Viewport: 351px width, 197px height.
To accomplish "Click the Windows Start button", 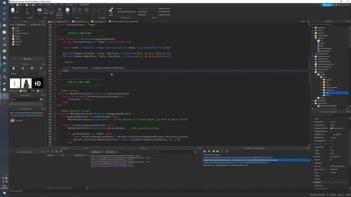I will [4, 2].
